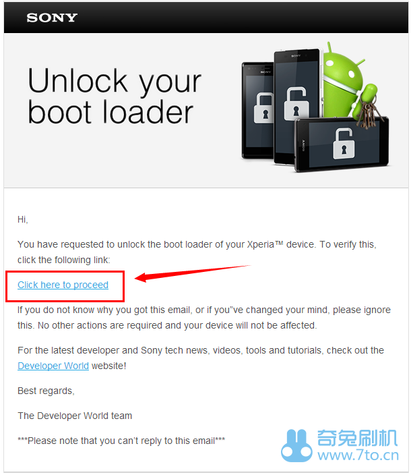This screenshot has height=475, width=411.
Task: Click the www.7to.cn watermark text
Action: [x=358, y=455]
